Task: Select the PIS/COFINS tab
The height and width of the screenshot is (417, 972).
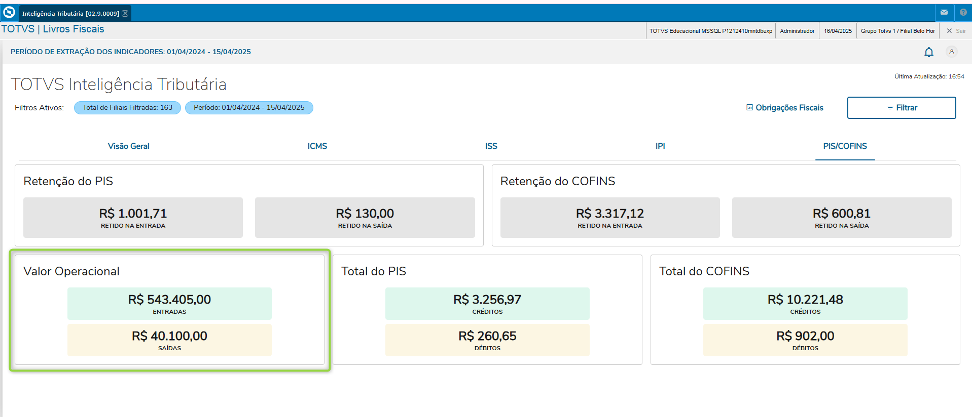Action: click(845, 146)
